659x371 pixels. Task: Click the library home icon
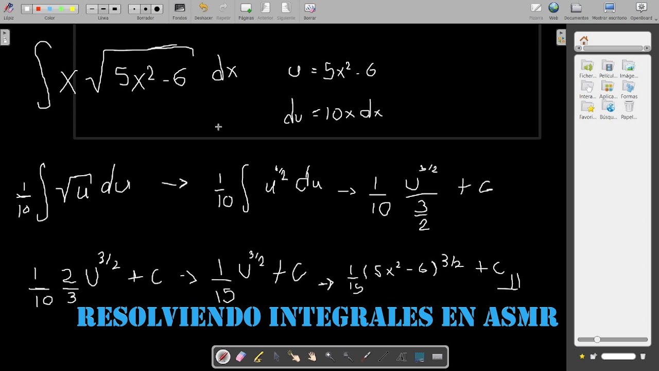point(584,40)
